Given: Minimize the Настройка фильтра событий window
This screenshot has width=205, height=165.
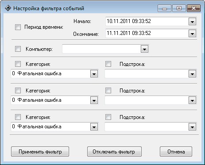Looking at the screenshot, I should (x=164, y=8).
